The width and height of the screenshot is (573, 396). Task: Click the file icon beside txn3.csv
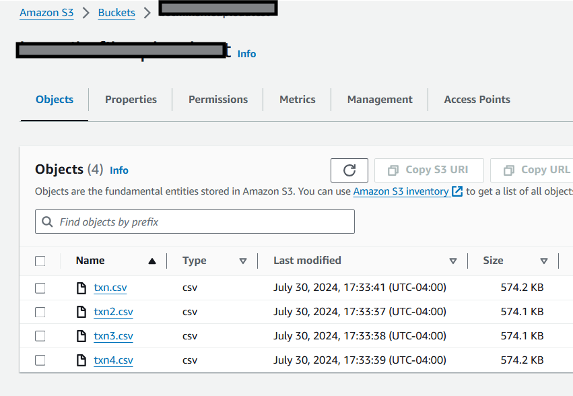click(81, 336)
